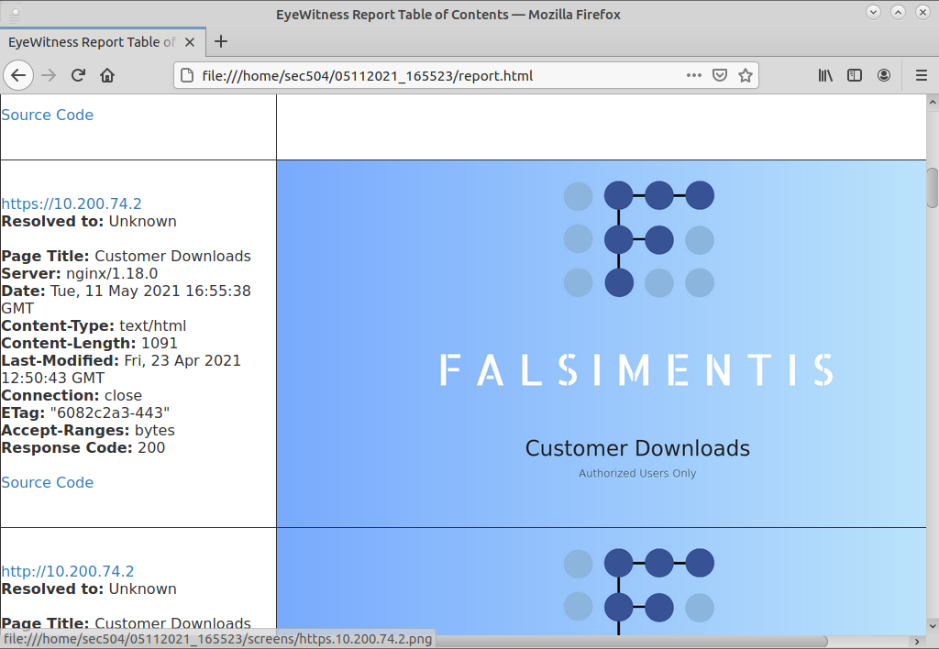Open the Library icon in toolbar
Image resolution: width=939 pixels, height=649 pixels.
pyautogui.click(x=825, y=75)
